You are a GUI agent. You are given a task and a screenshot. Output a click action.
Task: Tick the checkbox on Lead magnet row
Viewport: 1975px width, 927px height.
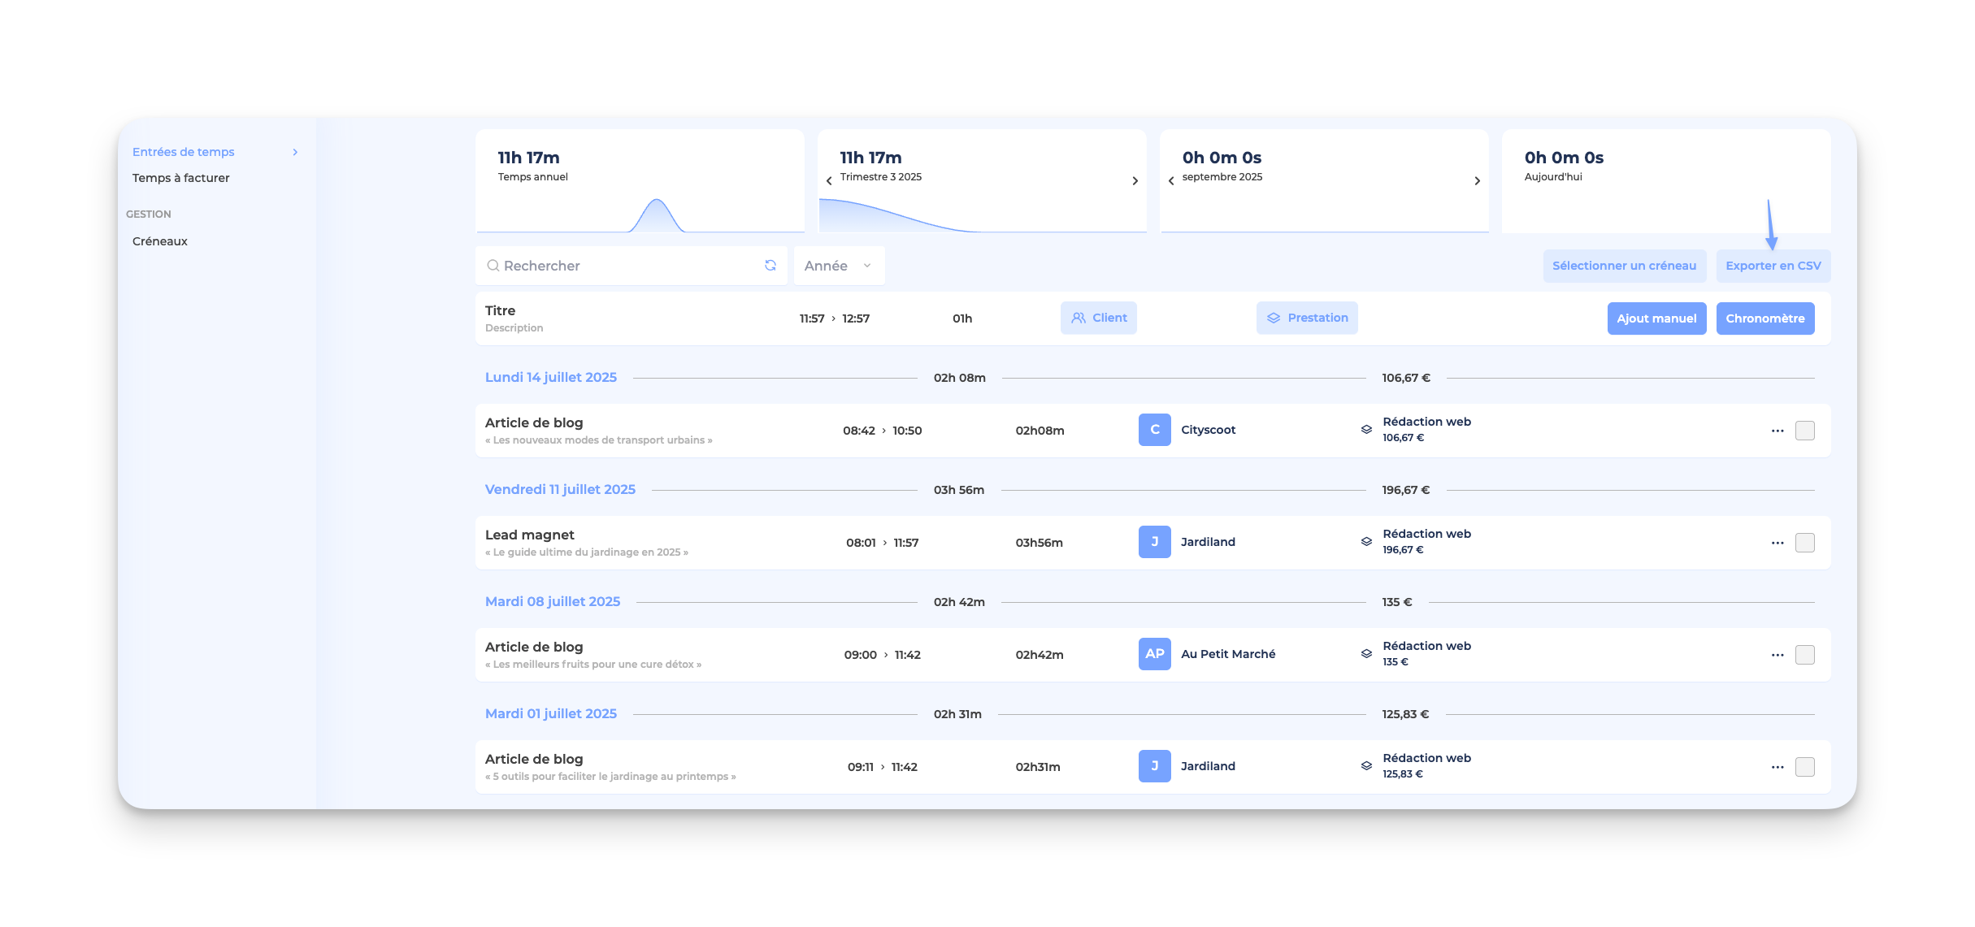point(1804,543)
